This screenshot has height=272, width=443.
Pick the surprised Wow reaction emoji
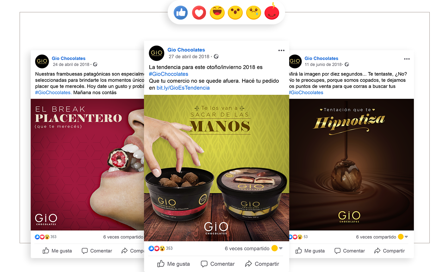click(x=235, y=13)
